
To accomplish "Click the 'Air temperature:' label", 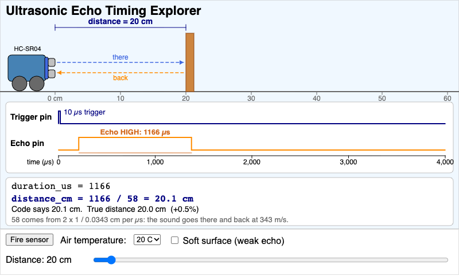I will [x=93, y=240].
